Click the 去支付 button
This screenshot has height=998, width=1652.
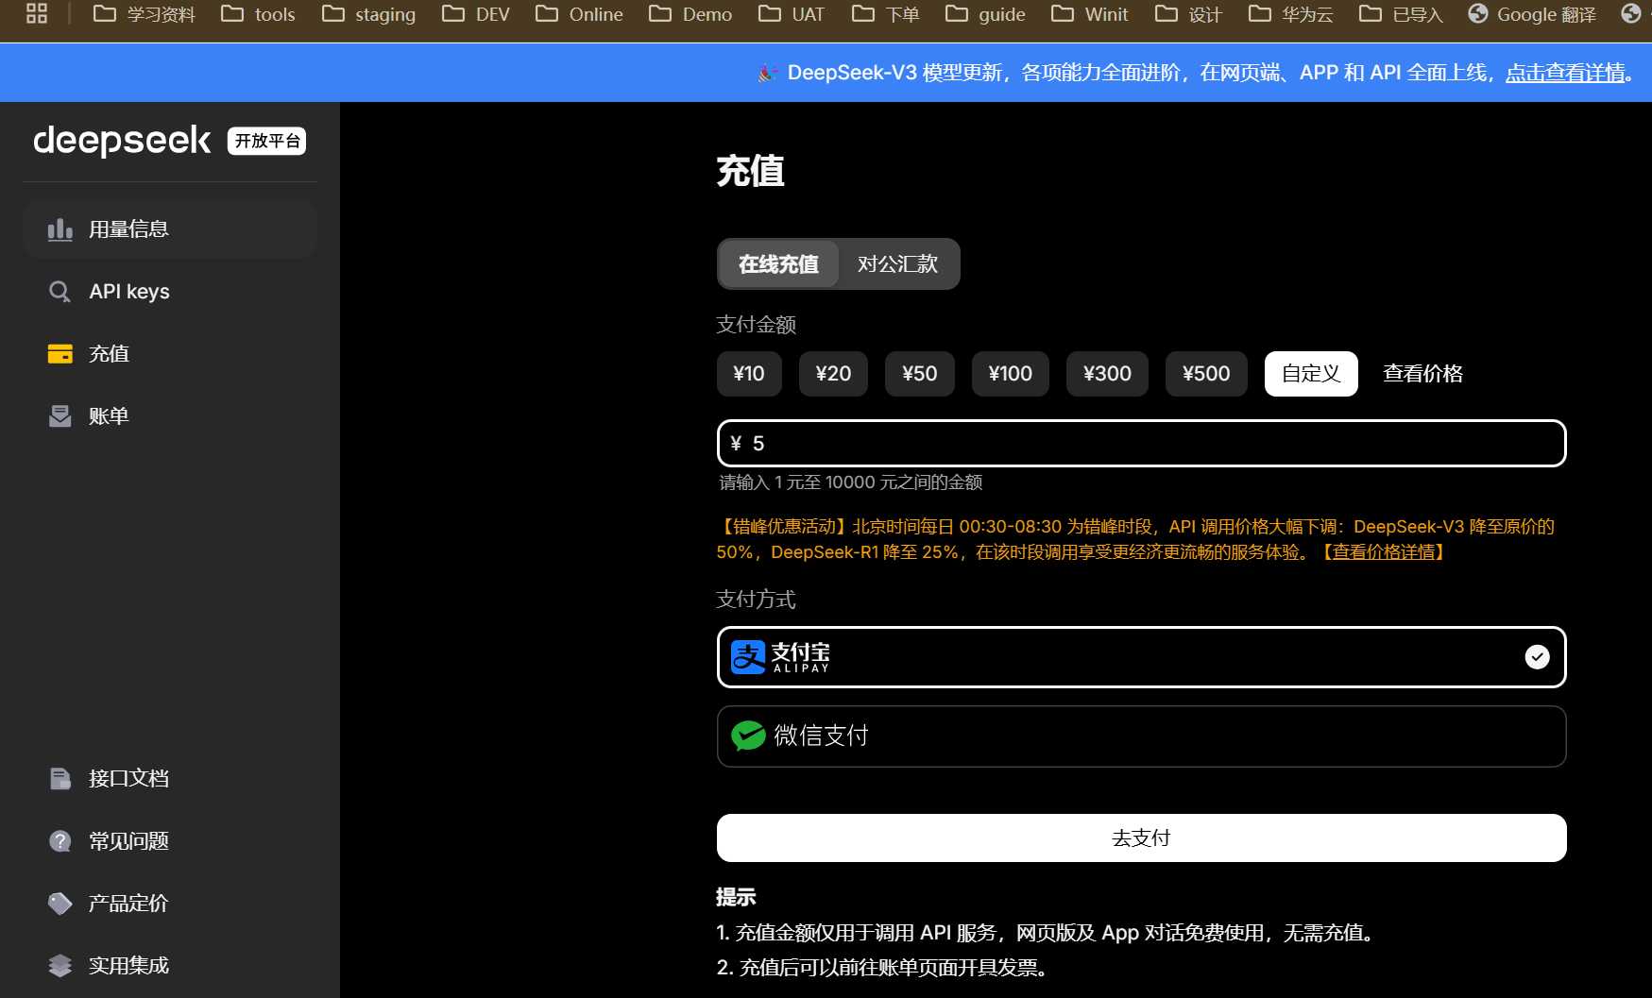pyautogui.click(x=1141, y=837)
